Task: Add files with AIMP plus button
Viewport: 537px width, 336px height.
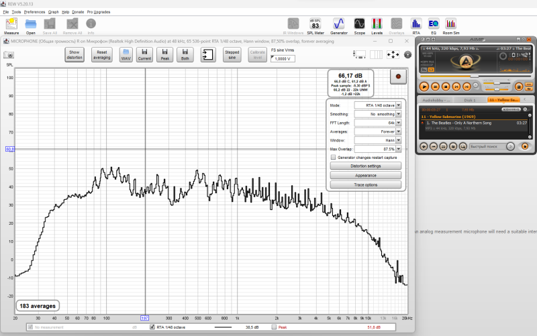Action: [424, 146]
